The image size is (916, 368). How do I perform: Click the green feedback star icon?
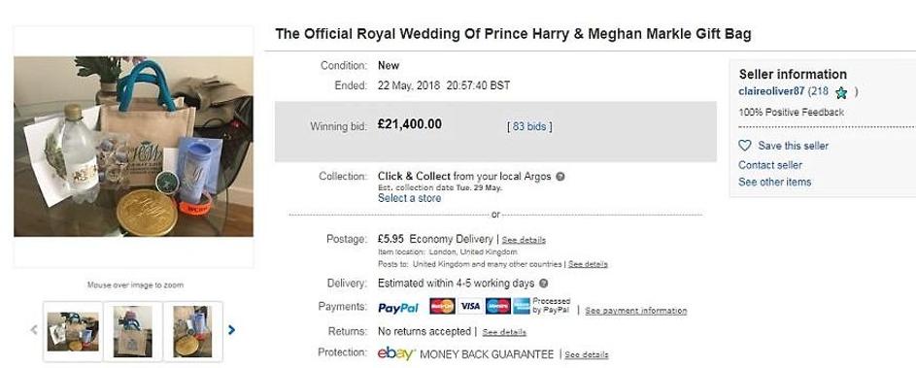(841, 92)
